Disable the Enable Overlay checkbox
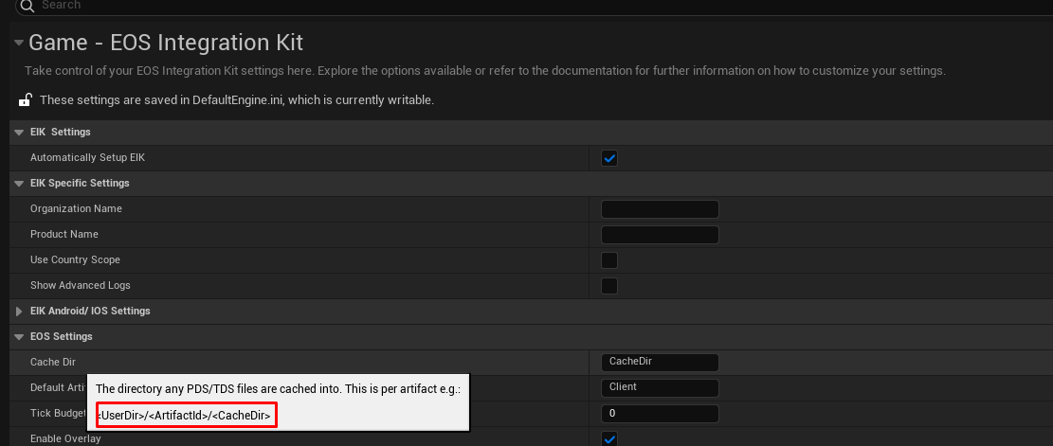This screenshot has width=1053, height=446. pos(609,438)
